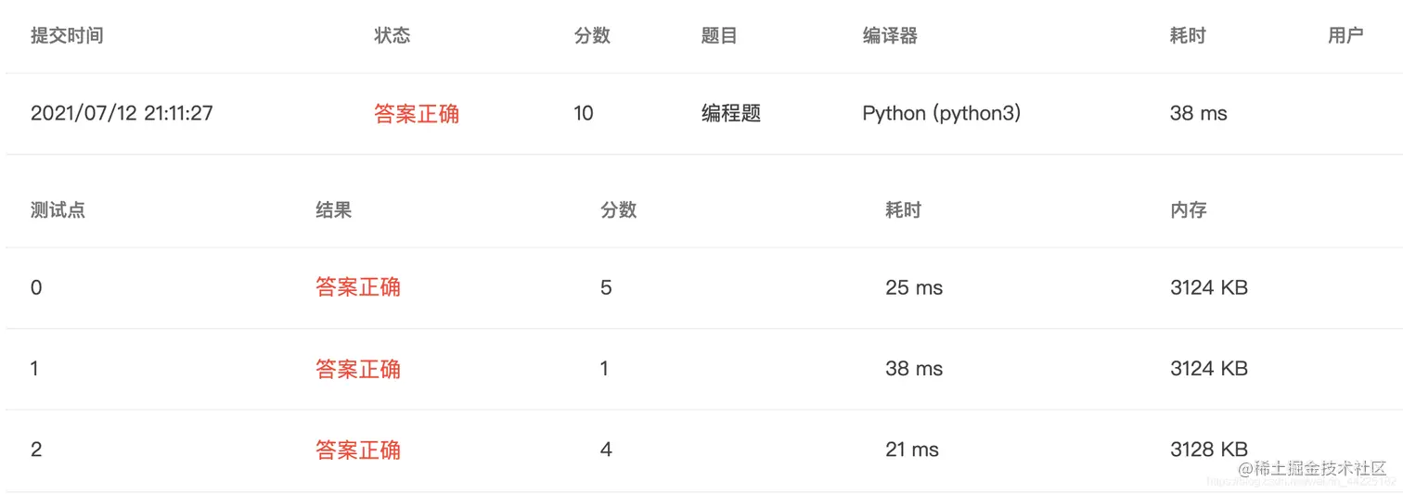The width and height of the screenshot is (1403, 494).
Task: Select the 编程题 entry
Action: [731, 114]
